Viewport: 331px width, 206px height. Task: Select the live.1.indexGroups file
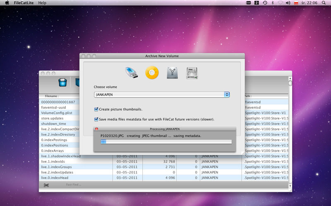pyautogui.click(x=56, y=167)
